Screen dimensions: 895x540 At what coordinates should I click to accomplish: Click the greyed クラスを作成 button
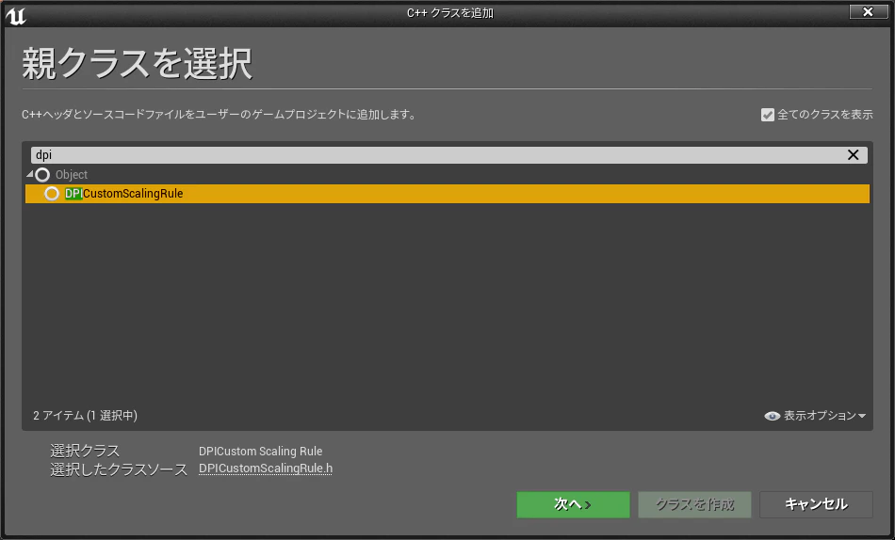(x=694, y=504)
